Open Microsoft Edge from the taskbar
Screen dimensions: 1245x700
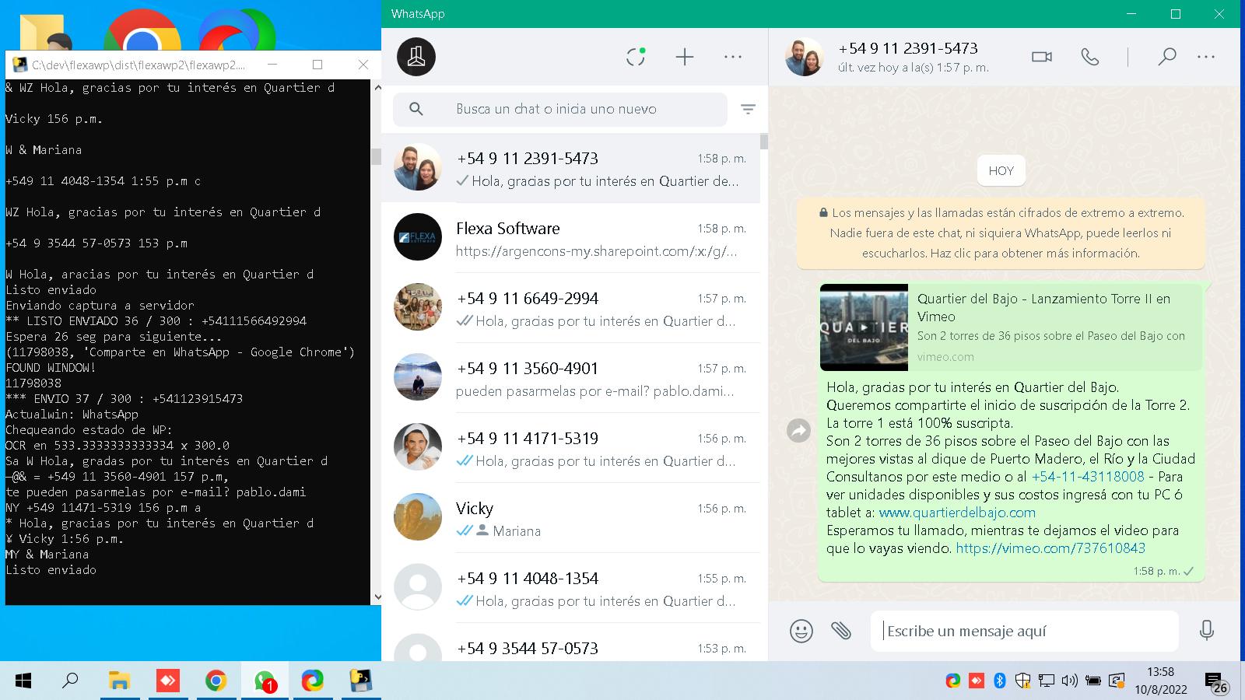[312, 681]
